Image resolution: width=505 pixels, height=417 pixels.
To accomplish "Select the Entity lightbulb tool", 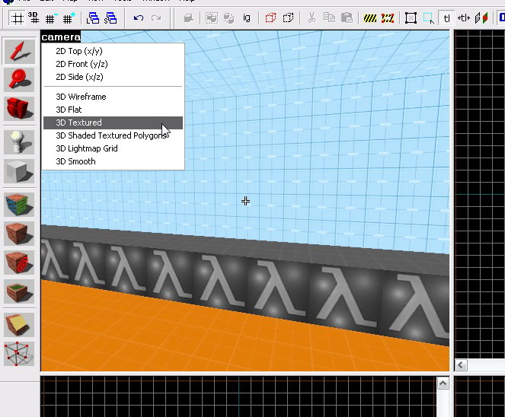I will pos(19,142).
